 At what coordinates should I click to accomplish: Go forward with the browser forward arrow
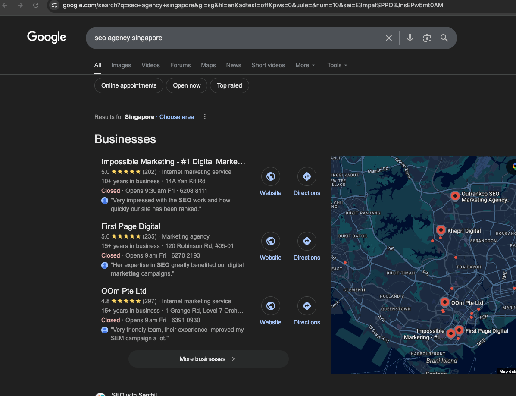click(x=20, y=5)
